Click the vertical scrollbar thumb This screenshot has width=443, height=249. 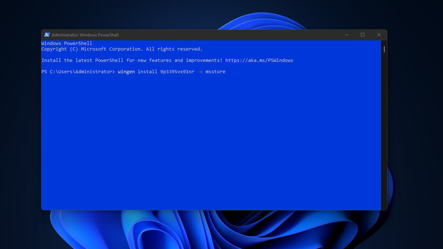pos(384,49)
